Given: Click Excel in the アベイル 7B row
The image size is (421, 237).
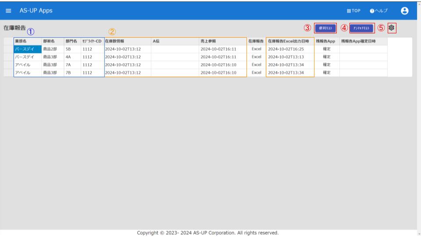Looking at the screenshot, I should 256,73.
